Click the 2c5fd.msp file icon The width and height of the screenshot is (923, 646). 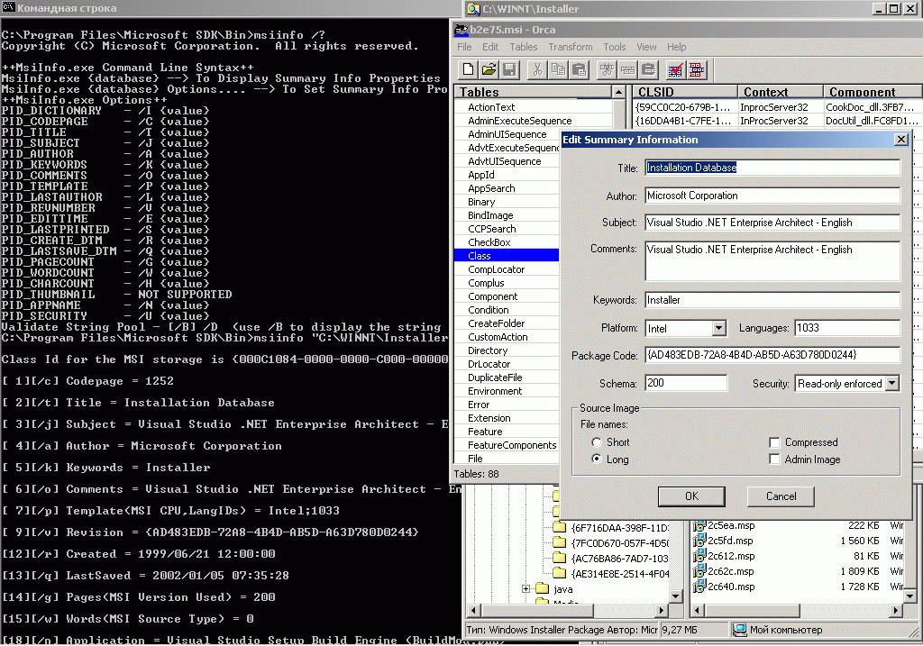coord(699,541)
